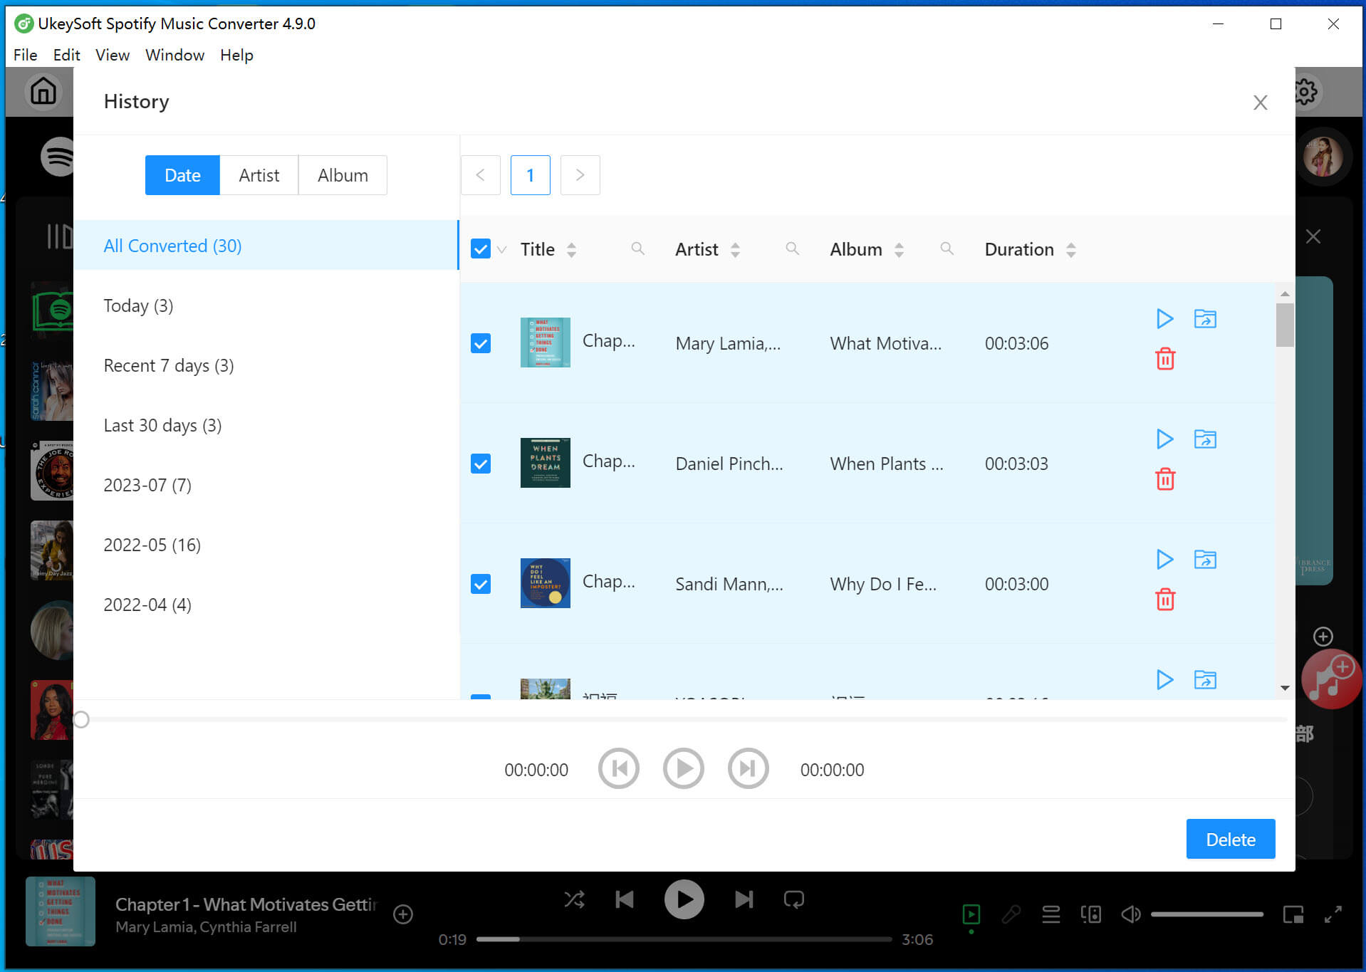Viewport: 1366px width, 972px height.
Task: Mute the volume speaker icon
Action: click(1130, 914)
